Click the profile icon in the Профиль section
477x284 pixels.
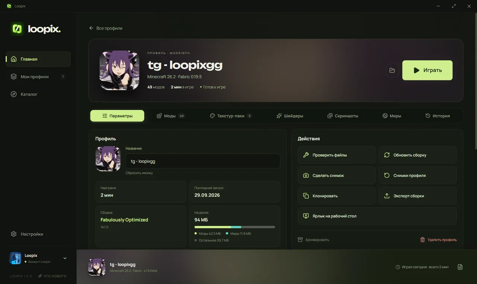click(x=108, y=159)
